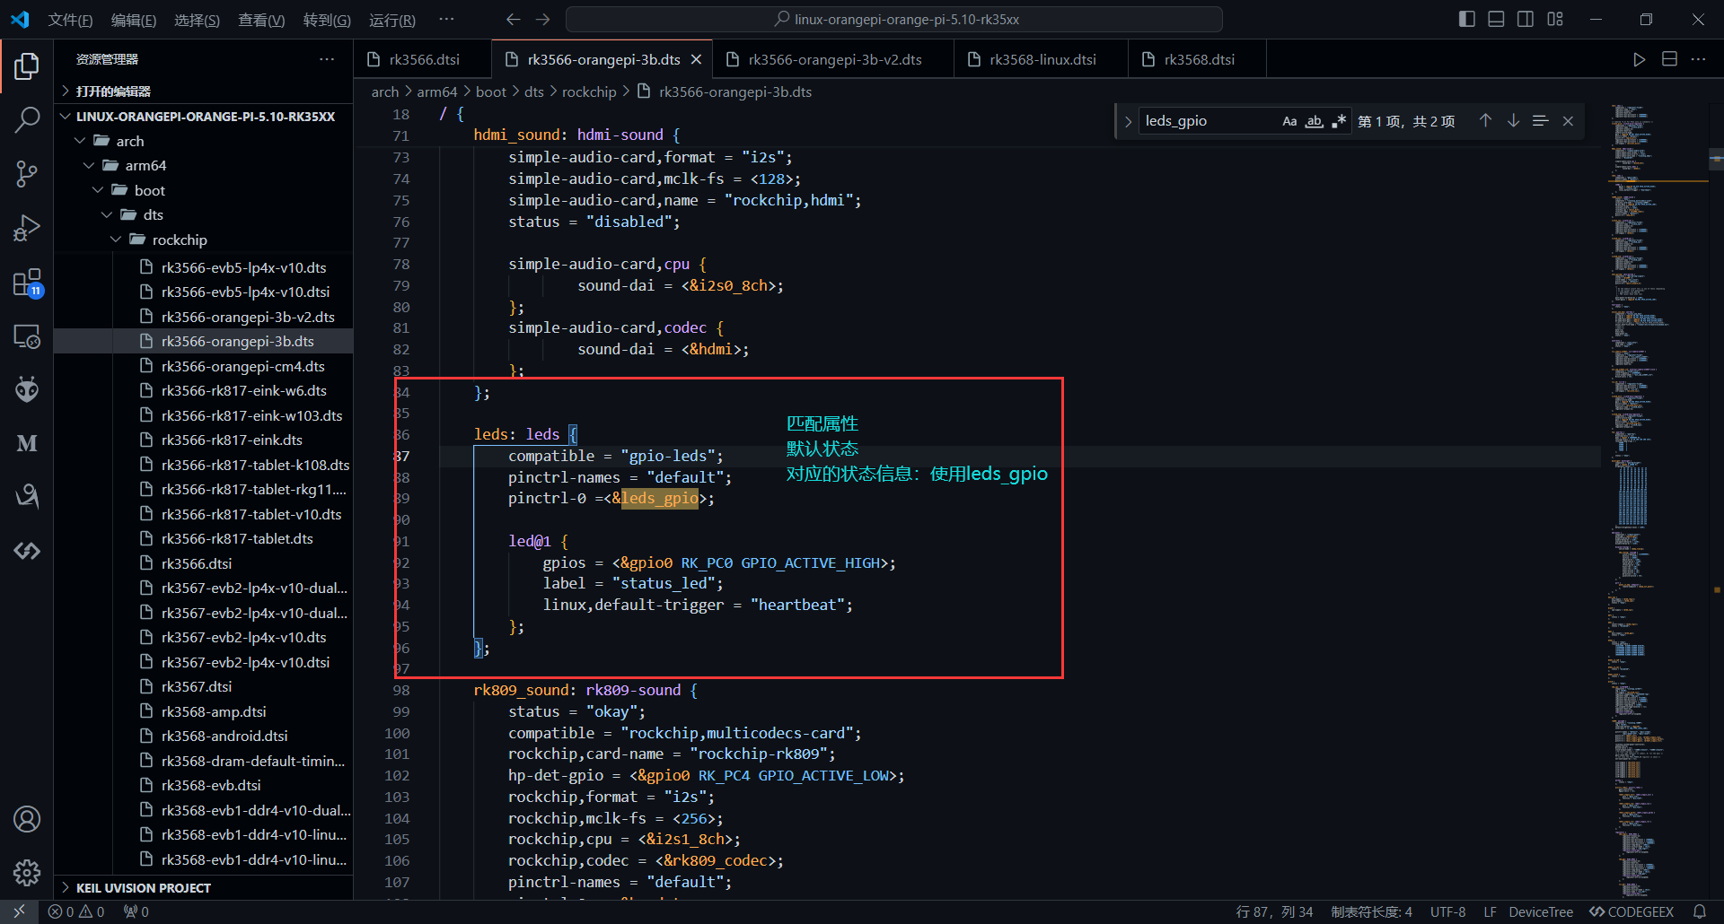Image resolution: width=1724 pixels, height=924 pixels.
Task: Toggle secondary side bar visibility
Action: click(x=1526, y=19)
